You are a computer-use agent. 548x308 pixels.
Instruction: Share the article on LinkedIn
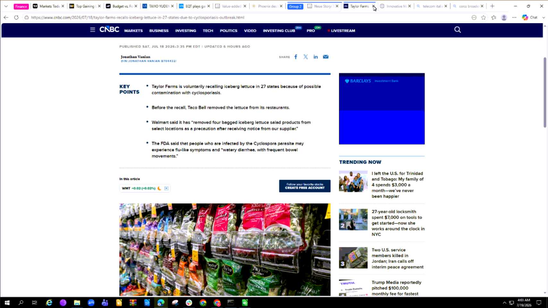click(x=316, y=57)
